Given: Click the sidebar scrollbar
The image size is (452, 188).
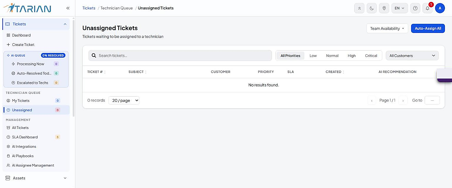Looking at the screenshot, I should 73,68.
